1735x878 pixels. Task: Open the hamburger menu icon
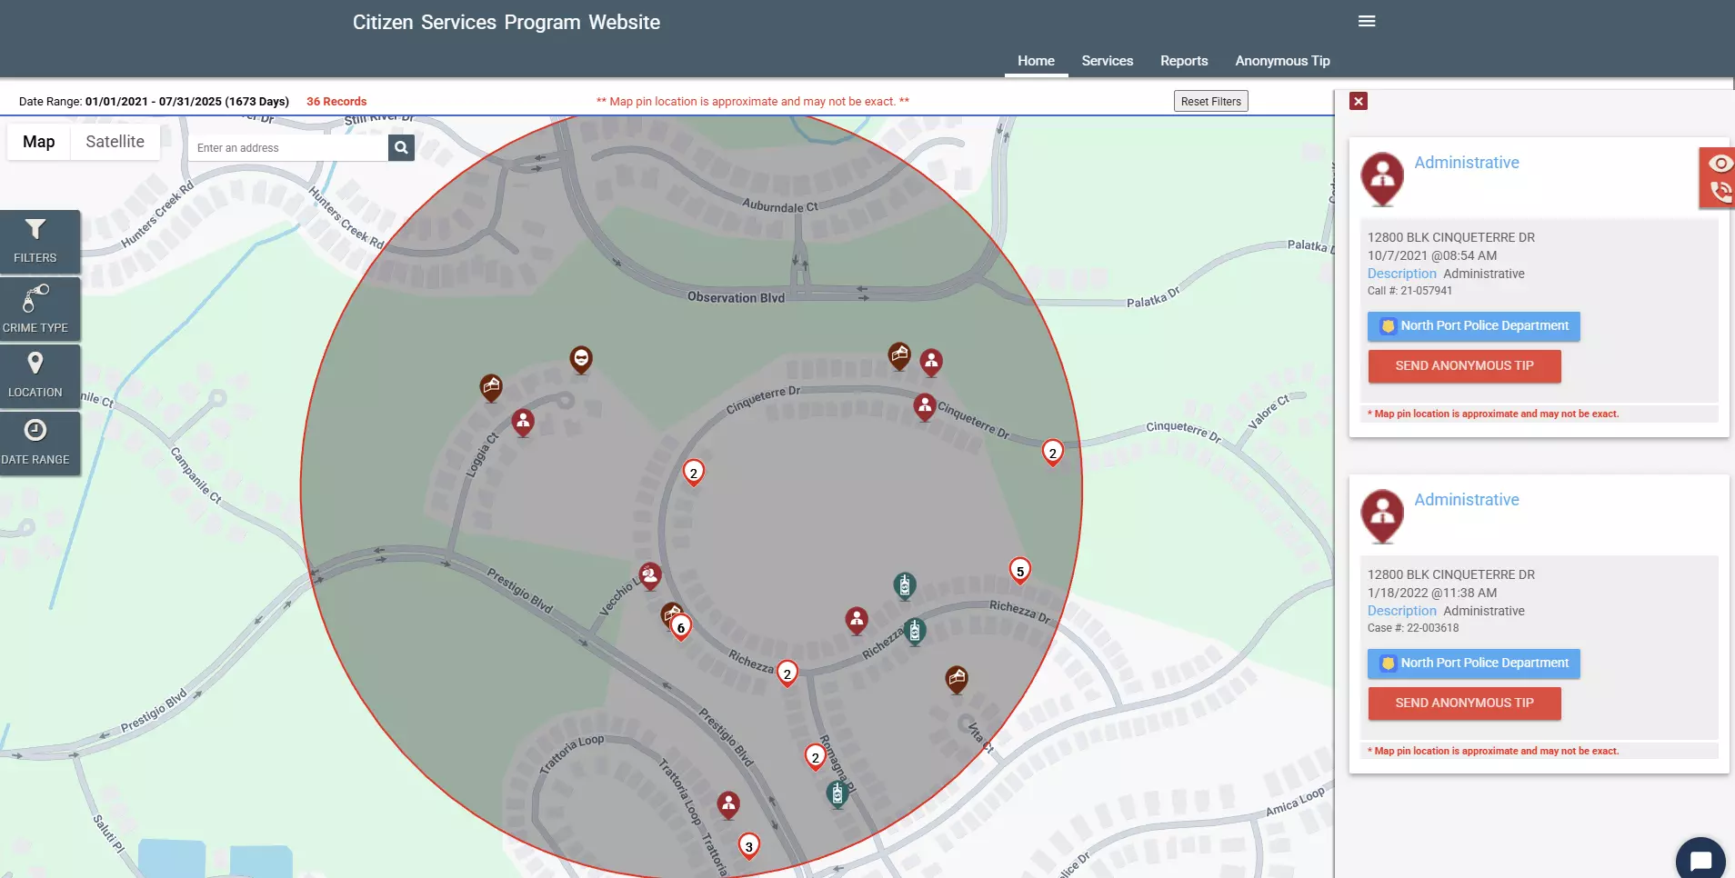pos(1366,22)
